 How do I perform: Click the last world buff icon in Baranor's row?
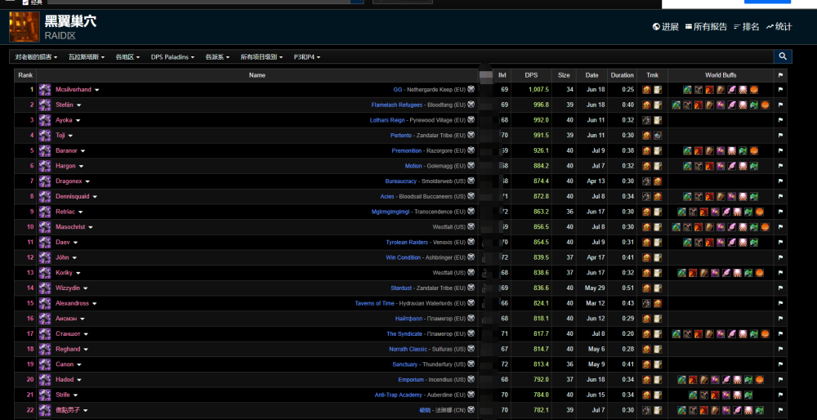pyautogui.click(x=754, y=151)
